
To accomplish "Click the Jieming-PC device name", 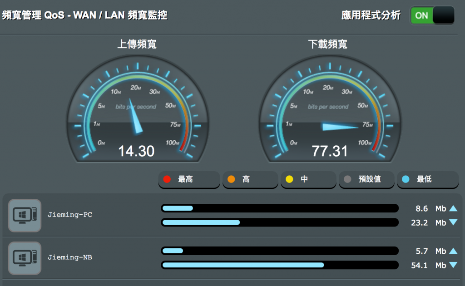I will coord(70,215).
